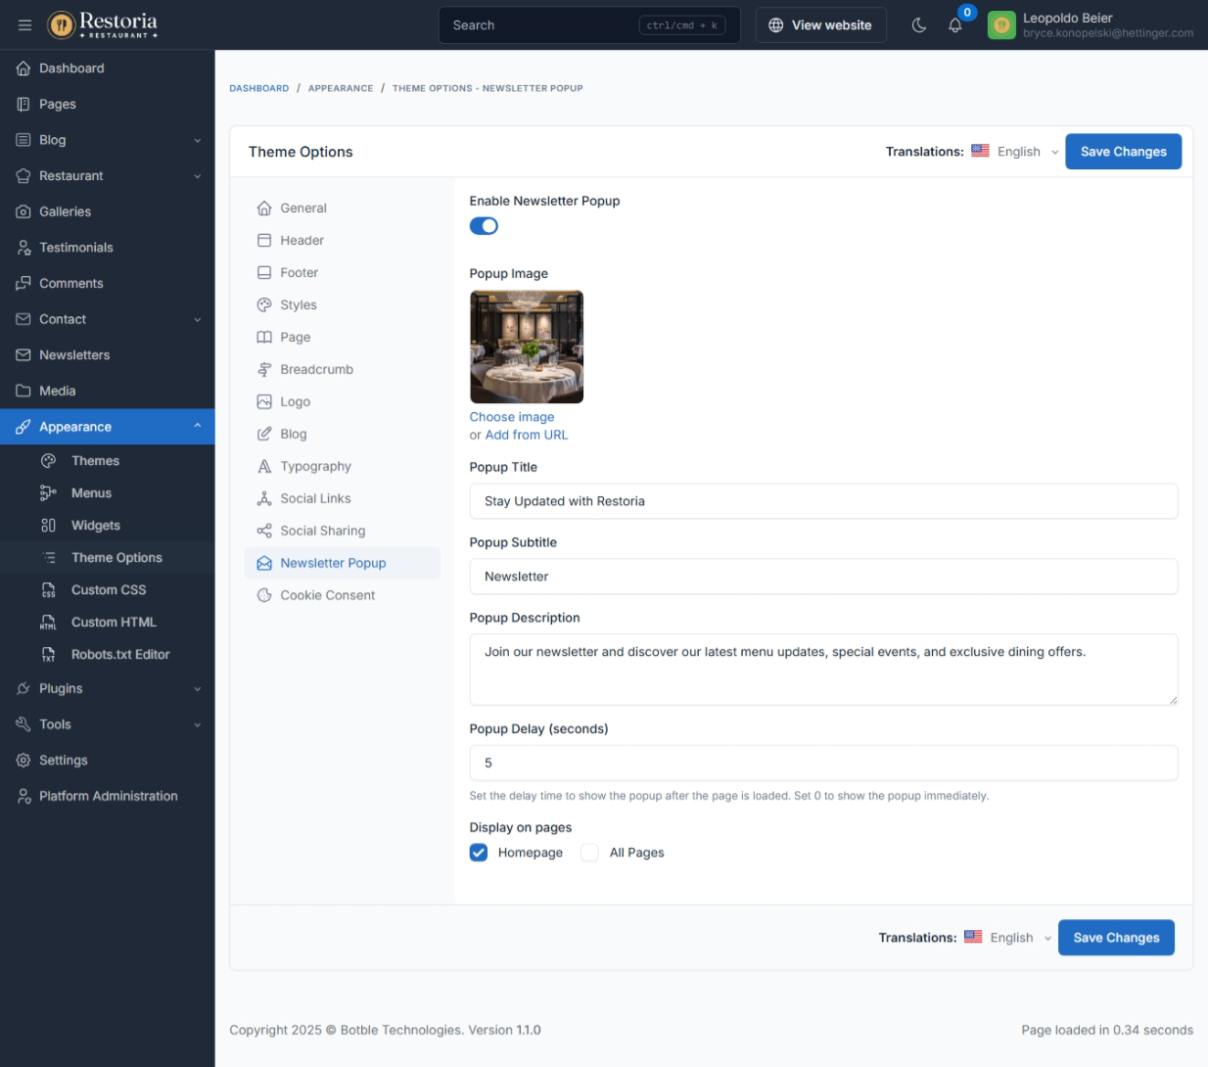Click the hamburger menu icon

tap(24, 25)
